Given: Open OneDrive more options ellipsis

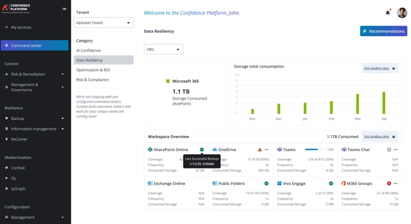Looking at the screenshot, I should pyautogui.click(x=266, y=150).
